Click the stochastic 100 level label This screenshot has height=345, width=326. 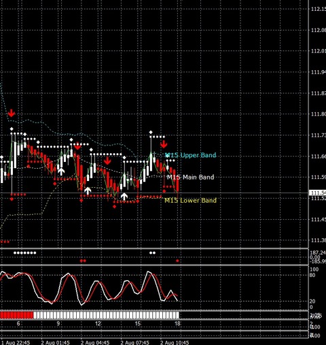(314, 269)
